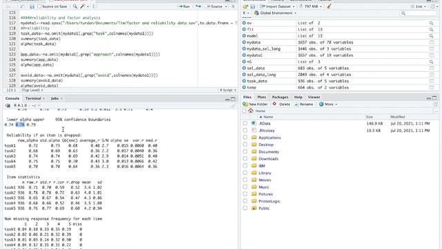442x249 pixels.
Task: Select all files header checkbox
Action: click(244, 111)
